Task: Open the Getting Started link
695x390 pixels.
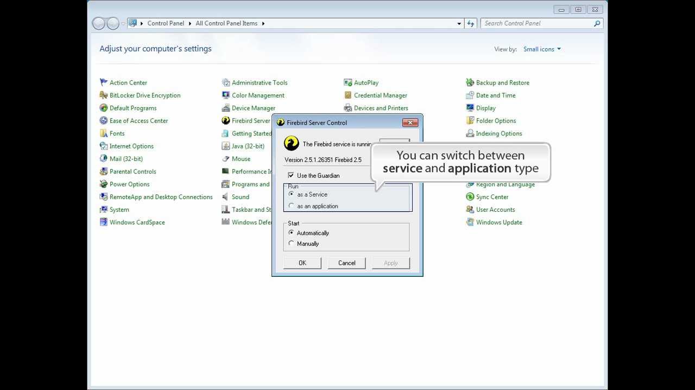Action: [252, 133]
